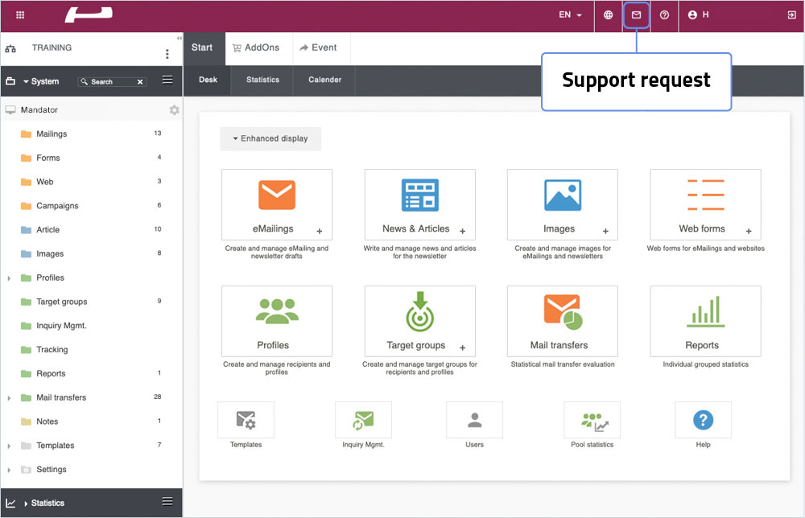Expand the Mail transfers tree arrow
Viewport: 805px width, 518px height.
9,398
